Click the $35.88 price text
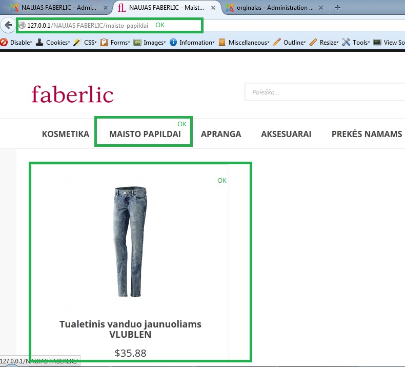Screen dimensions: 405x367 coord(130,353)
